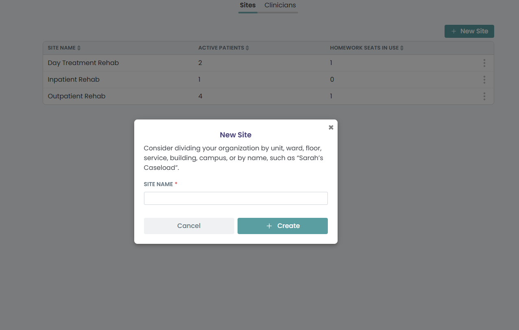The height and width of the screenshot is (330, 519).
Task: Sort by Active Patients column arrows
Action: (x=247, y=48)
